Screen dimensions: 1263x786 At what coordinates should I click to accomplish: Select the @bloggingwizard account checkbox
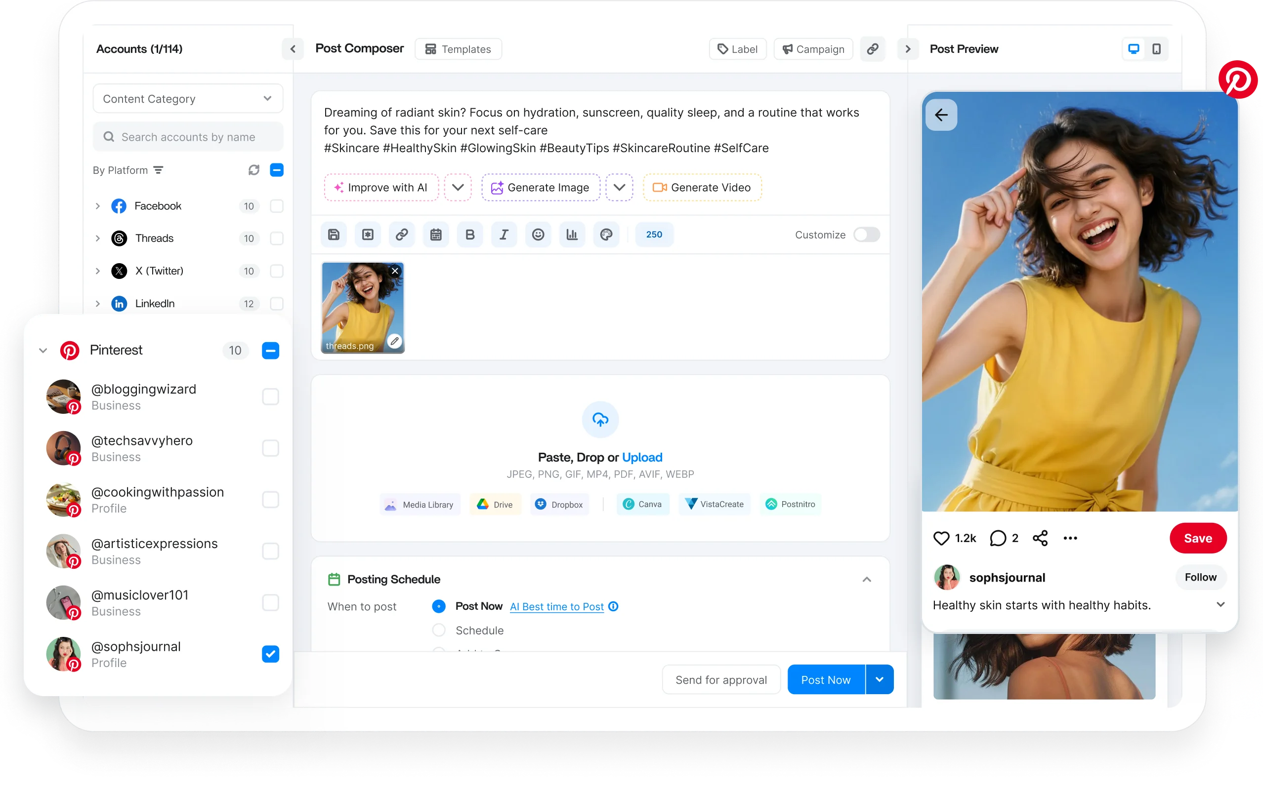pyautogui.click(x=270, y=396)
